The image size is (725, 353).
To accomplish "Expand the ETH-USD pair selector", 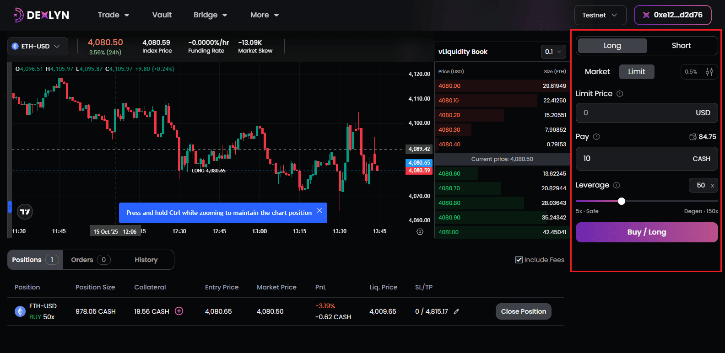I will [38, 46].
